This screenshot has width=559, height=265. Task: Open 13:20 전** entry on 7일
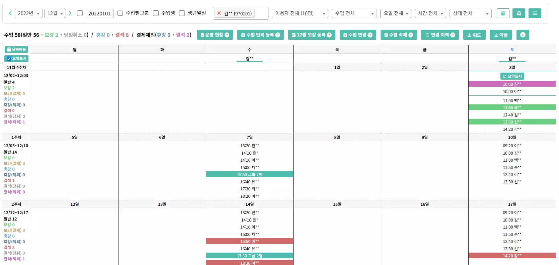coord(250,146)
